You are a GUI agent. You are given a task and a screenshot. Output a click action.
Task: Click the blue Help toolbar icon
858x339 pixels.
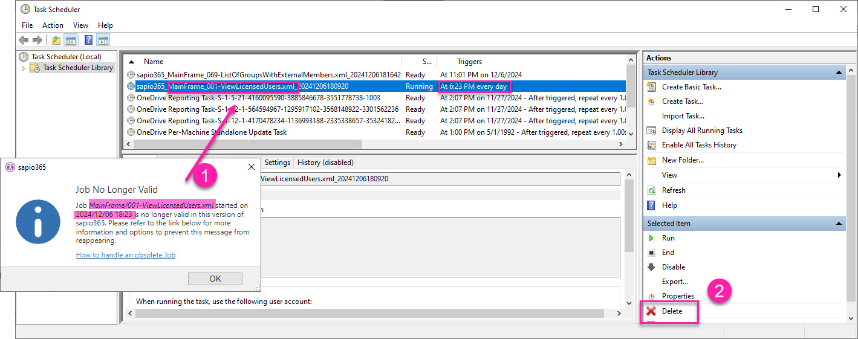(x=88, y=40)
